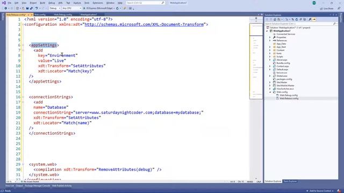Click the notifications icon in status bar
This screenshot has height=193, width=344.
[339, 191]
